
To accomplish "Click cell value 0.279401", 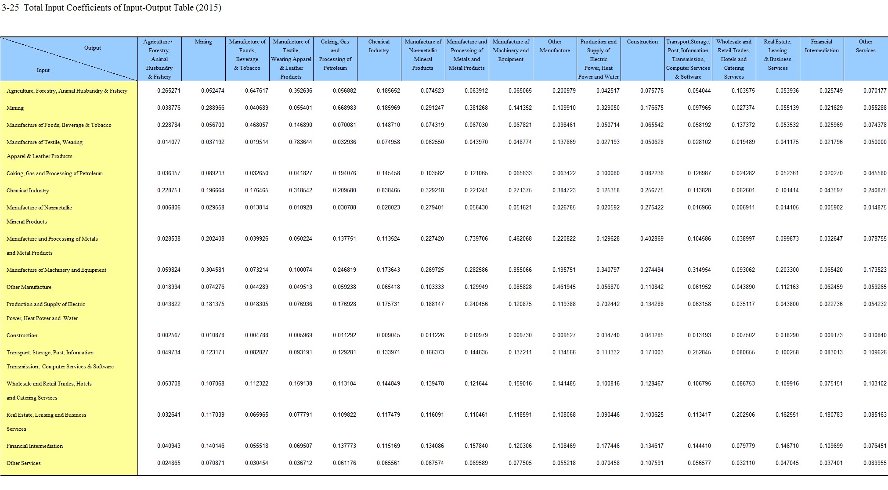I will click(432, 208).
